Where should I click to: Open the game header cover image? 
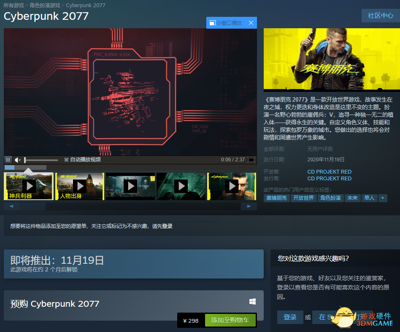[x=332, y=60]
